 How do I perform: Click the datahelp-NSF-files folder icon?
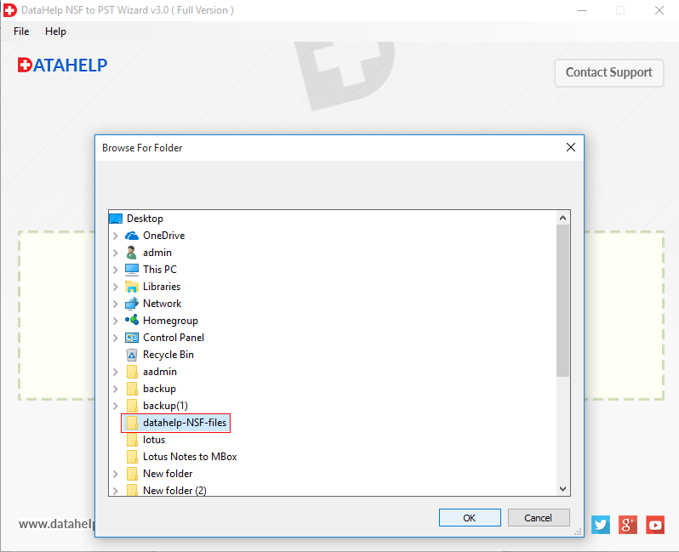tap(132, 423)
